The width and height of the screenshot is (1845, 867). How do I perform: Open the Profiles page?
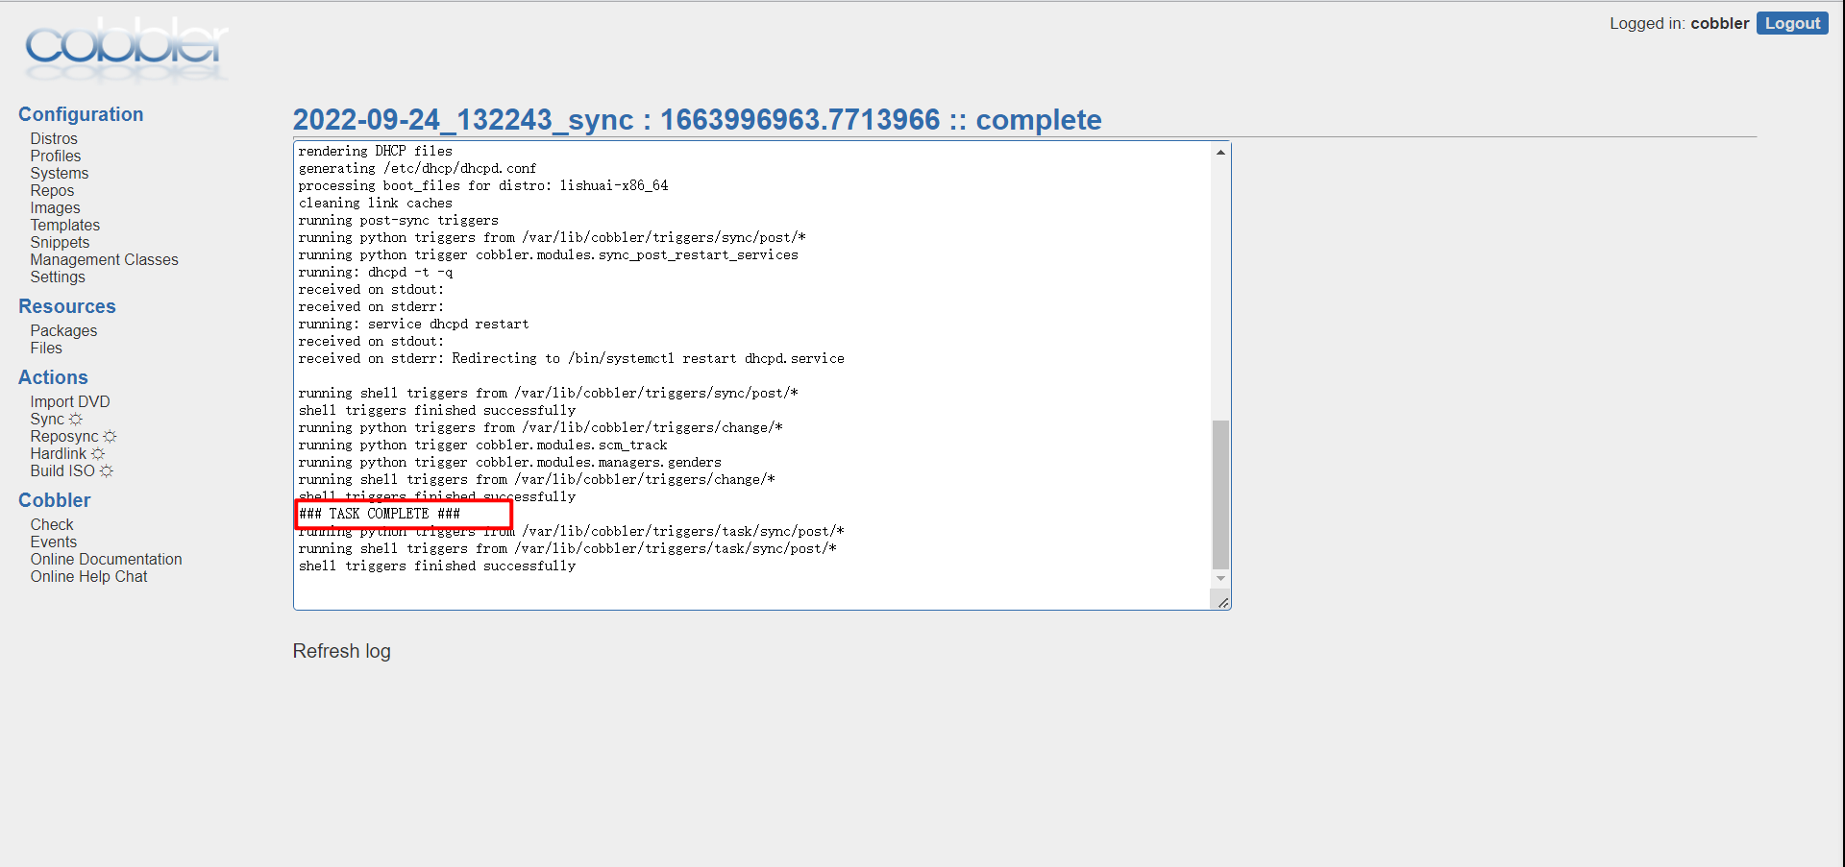pyautogui.click(x=56, y=157)
